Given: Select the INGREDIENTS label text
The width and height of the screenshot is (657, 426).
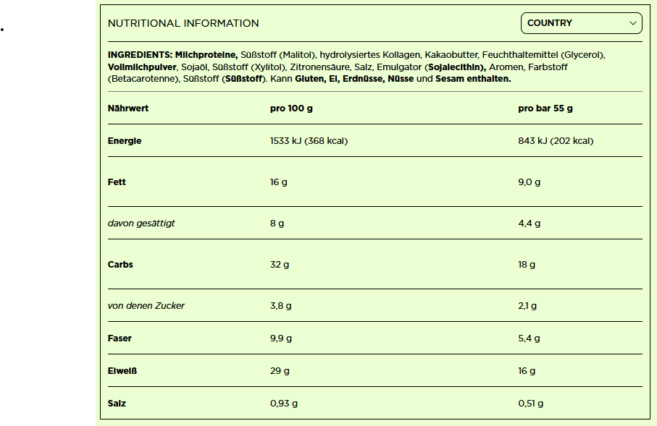Looking at the screenshot, I should point(140,54).
